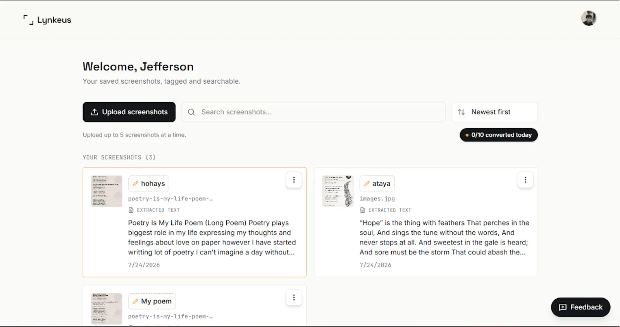Open the Newest first sort dropdown

[494, 112]
